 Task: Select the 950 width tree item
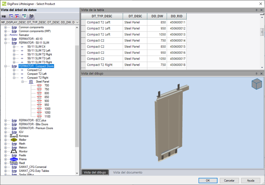pos(47,105)
